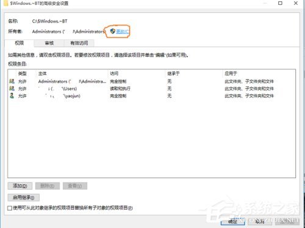Screen dimensions: 305x228
Task: Click the 添加 button
Action: [20, 186]
